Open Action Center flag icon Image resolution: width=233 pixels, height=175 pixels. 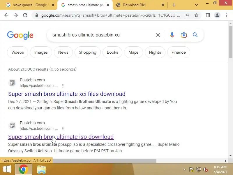pyautogui.click(x=191, y=169)
